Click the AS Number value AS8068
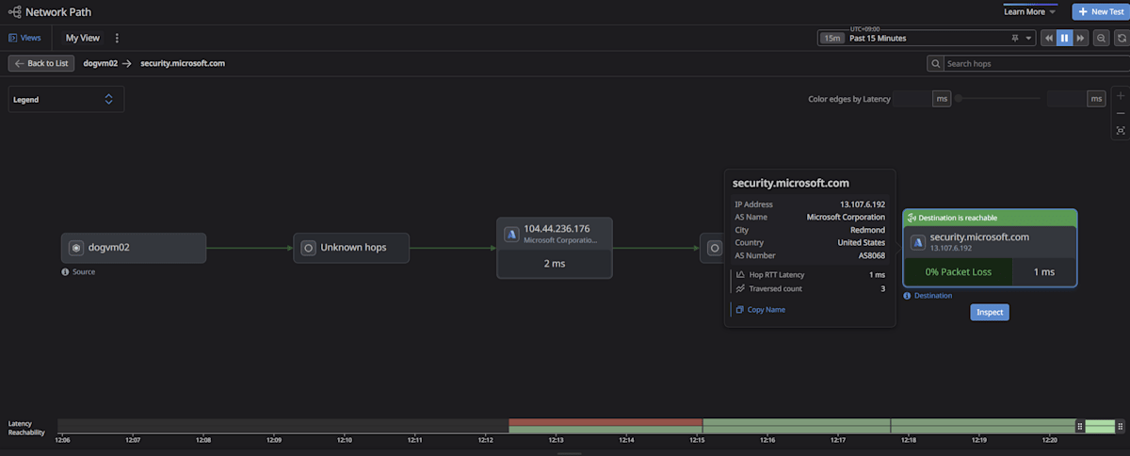Screen dimensions: 1130x456 (x=872, y=254)
